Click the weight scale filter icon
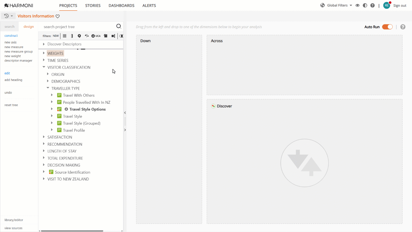Image resolution: width=412 pixels, height=232 pixels. click(87, 36)
